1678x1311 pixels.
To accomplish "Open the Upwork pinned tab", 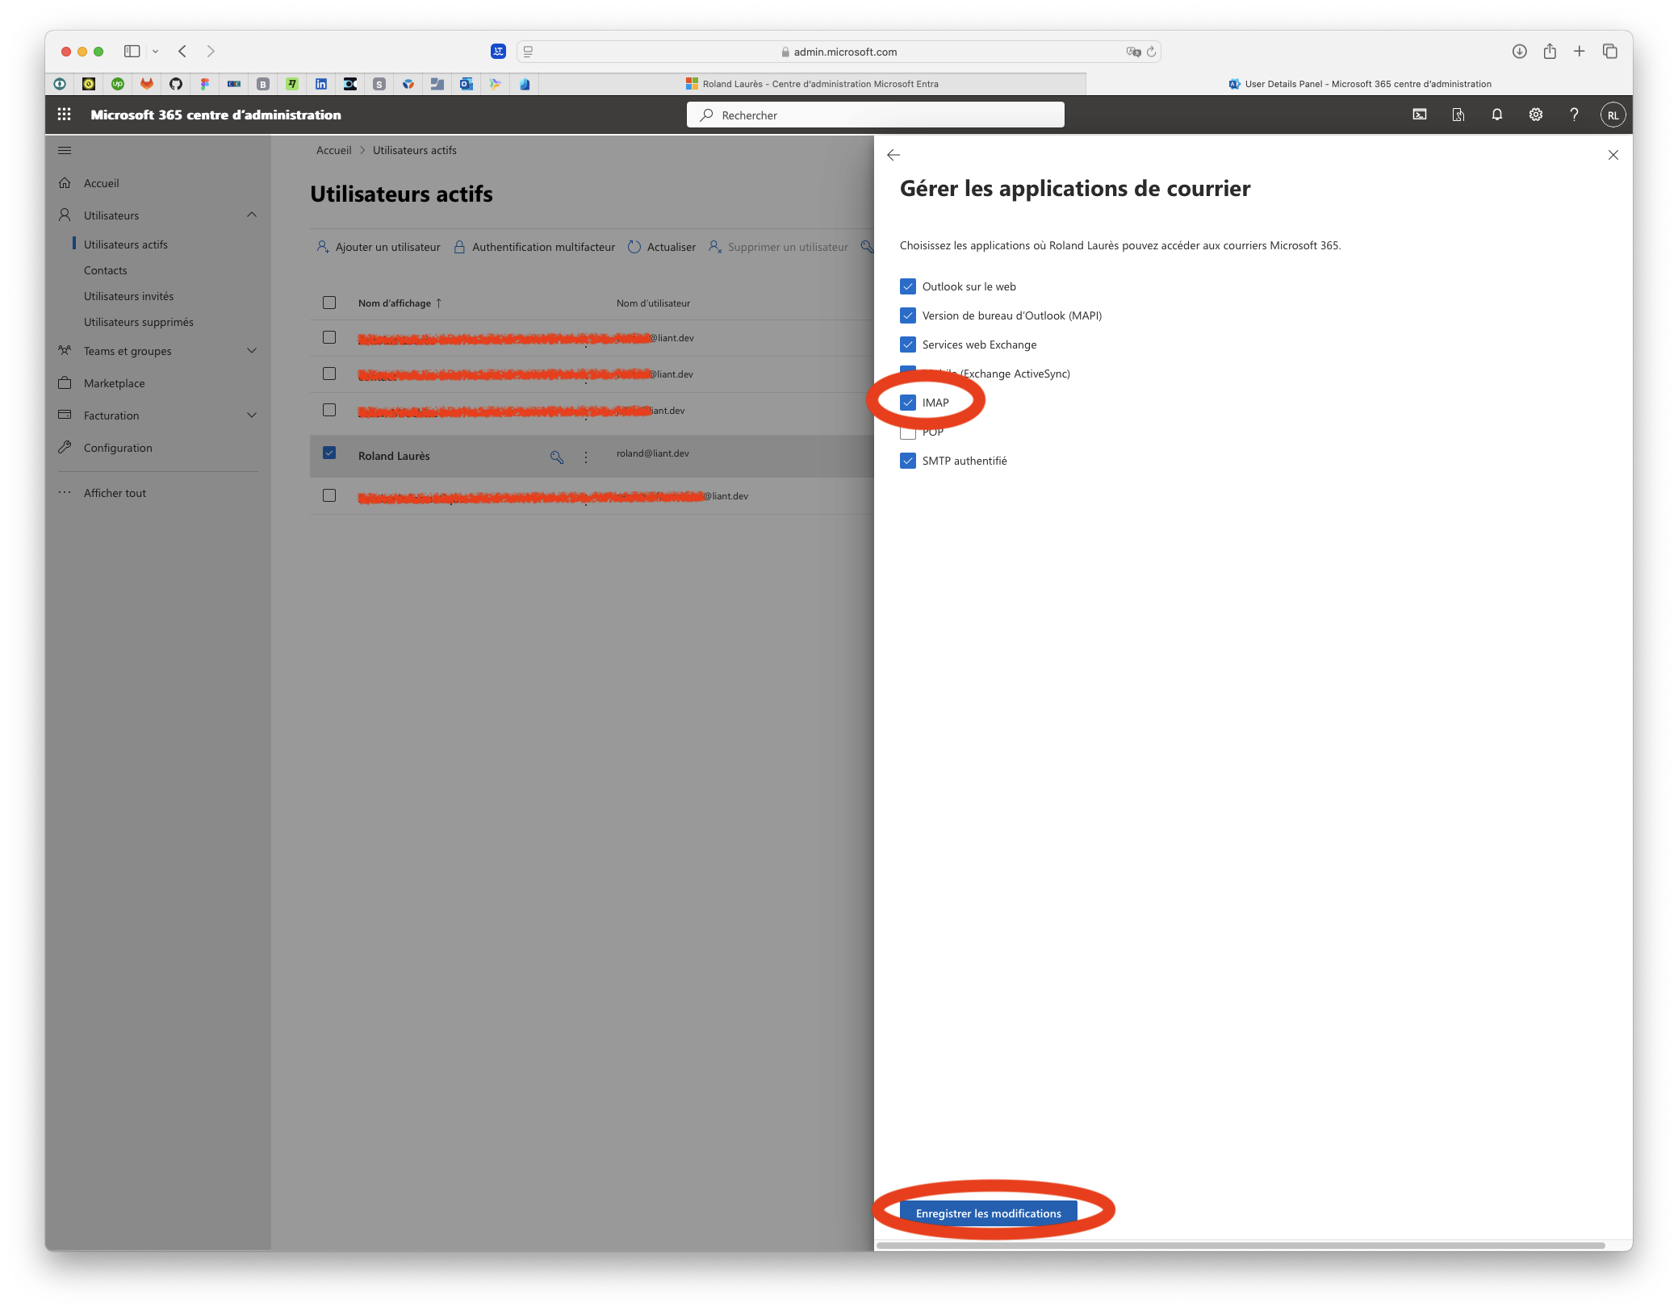I will [118, 84].
